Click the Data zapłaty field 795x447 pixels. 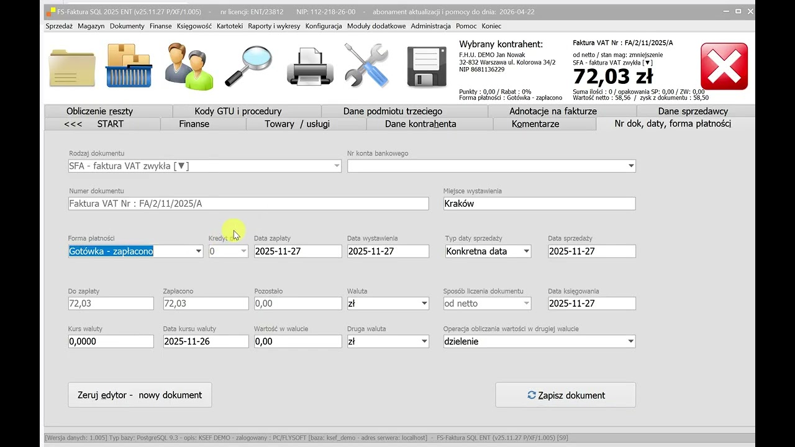(x=298, y=251)
